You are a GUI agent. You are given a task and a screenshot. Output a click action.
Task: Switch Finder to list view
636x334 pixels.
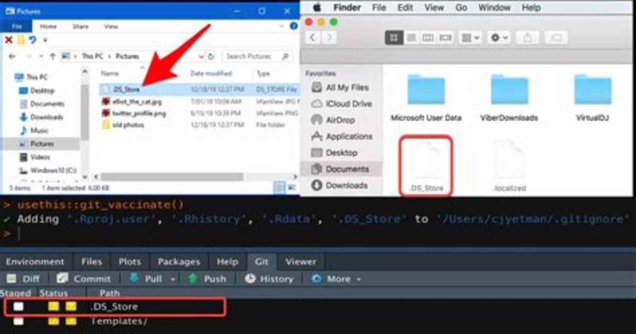coord(411,38)
